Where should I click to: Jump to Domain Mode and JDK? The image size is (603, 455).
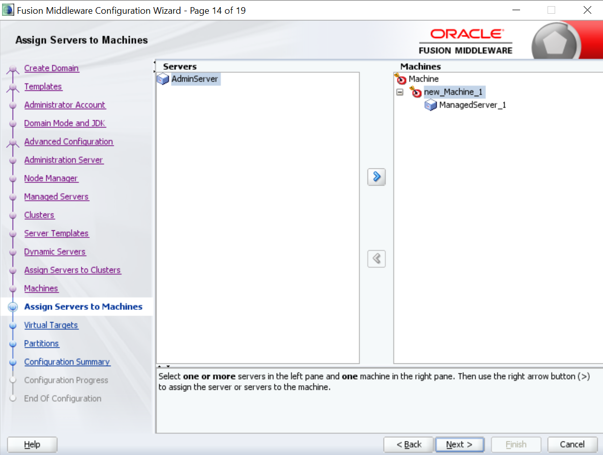(x=65, y=123)
